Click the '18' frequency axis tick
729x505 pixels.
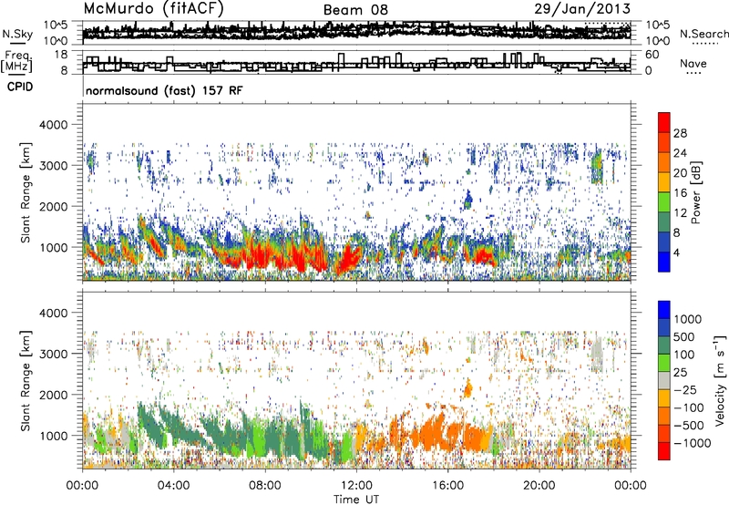61,55
